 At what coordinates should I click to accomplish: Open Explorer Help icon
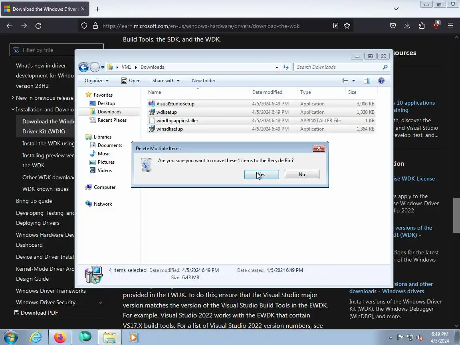point(381,81)
